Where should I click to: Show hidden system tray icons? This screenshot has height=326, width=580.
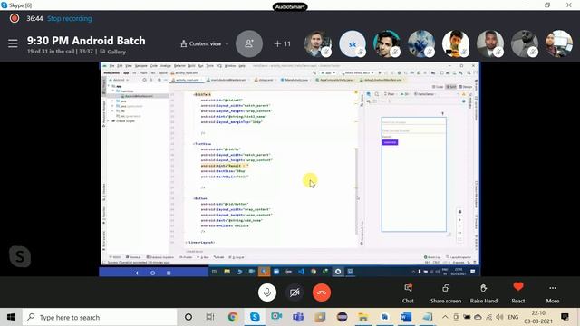pyautogui.click(x=445, y=317)
